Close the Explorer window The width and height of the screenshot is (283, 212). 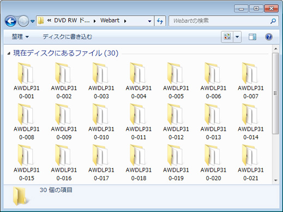click(271, 9)
